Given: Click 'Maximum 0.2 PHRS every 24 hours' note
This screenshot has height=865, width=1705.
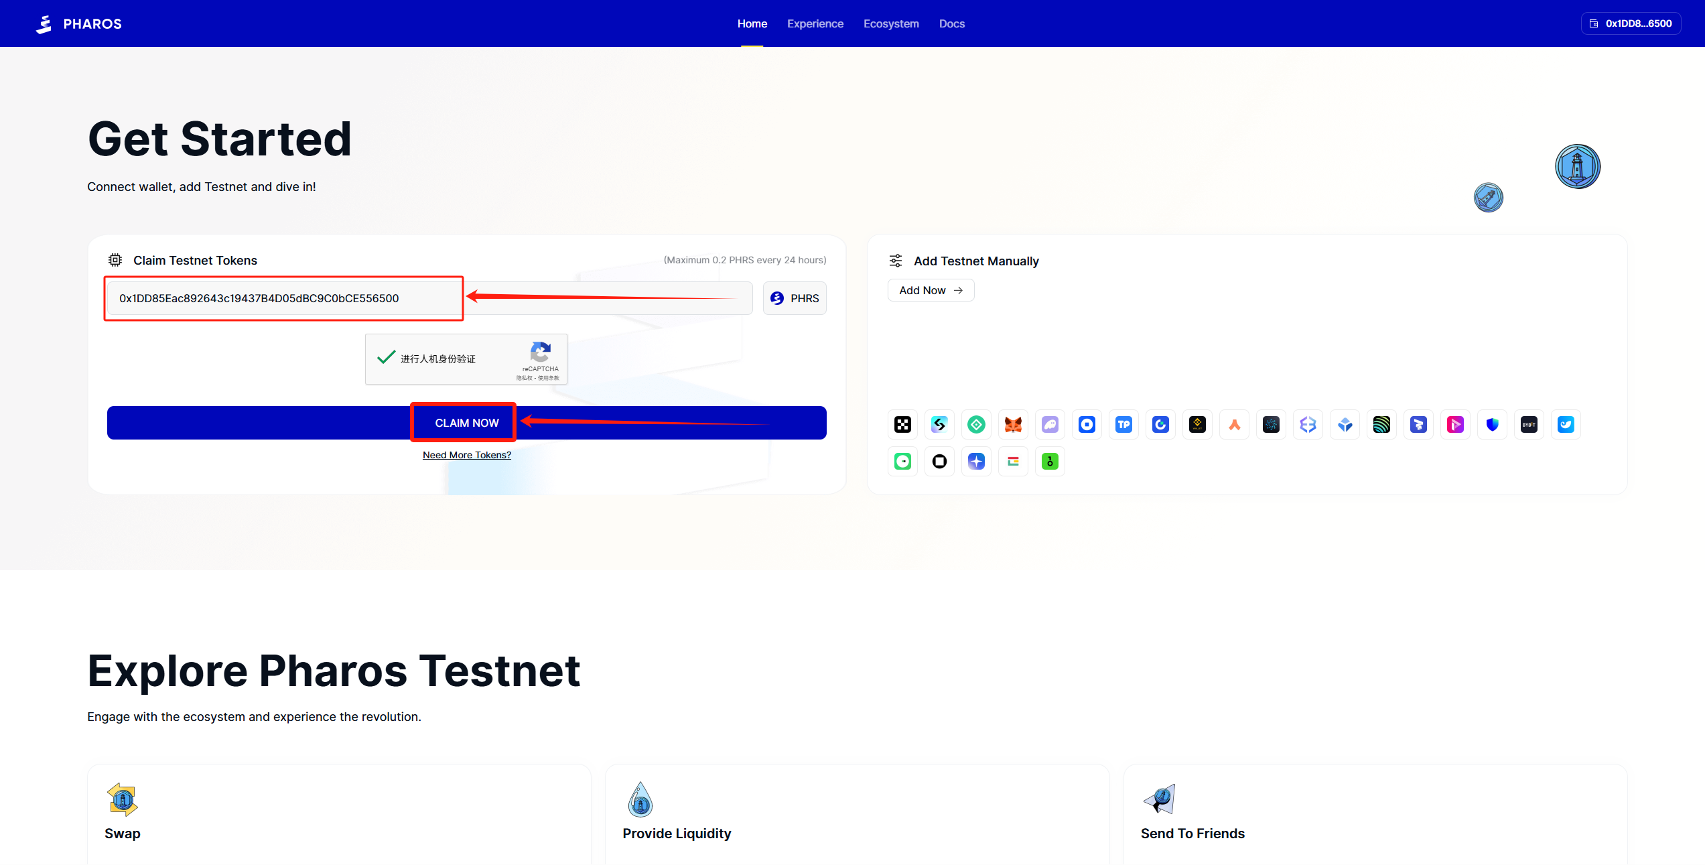Looking at the screenshot, I should (x=745, y=260).
